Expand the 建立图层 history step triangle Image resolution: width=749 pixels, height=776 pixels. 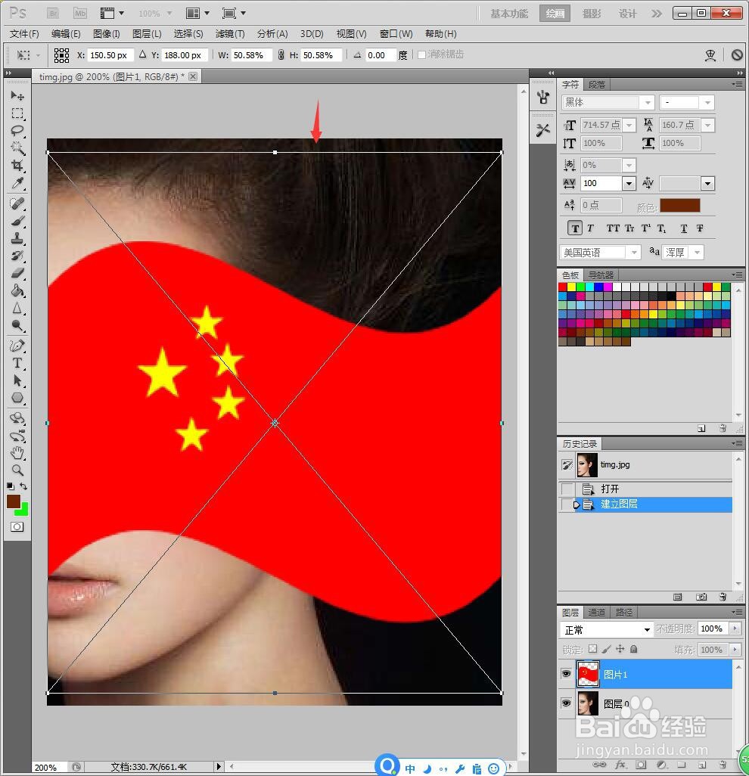(577, 504)
